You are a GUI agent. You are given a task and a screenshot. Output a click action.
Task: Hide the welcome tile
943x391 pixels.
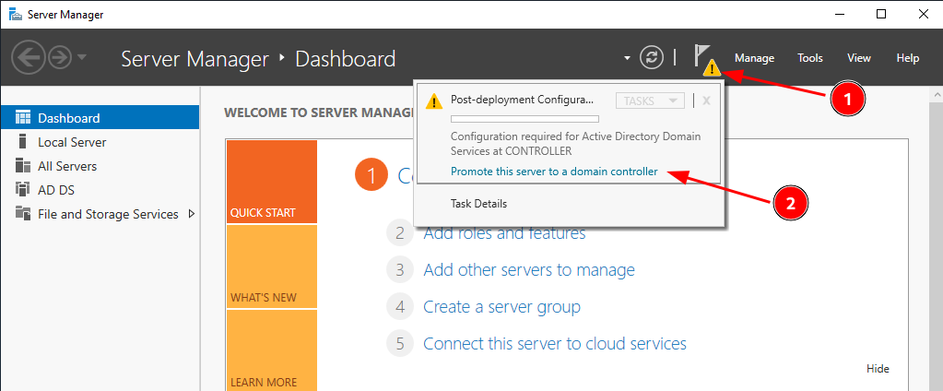click(878, 369)
